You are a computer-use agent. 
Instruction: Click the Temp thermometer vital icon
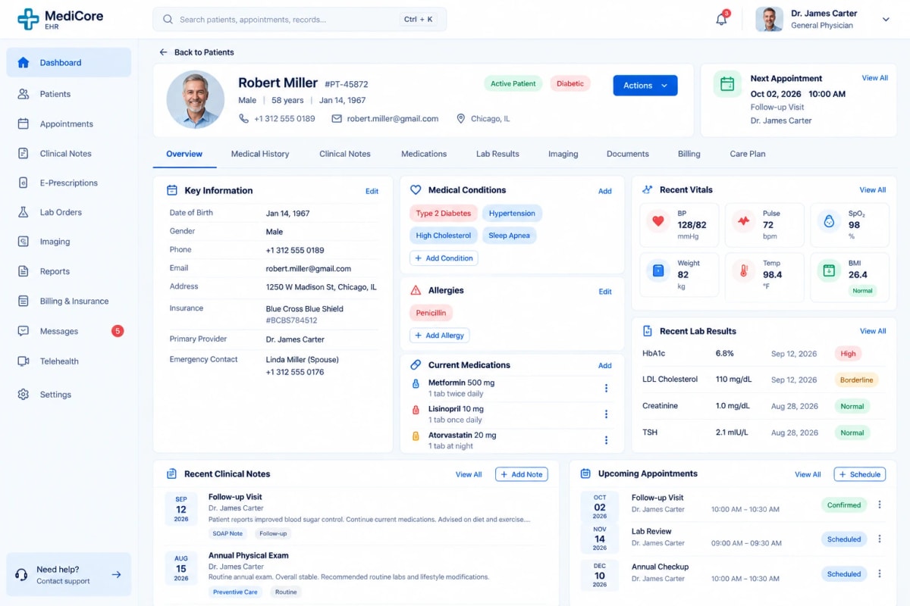pos(743,270)
